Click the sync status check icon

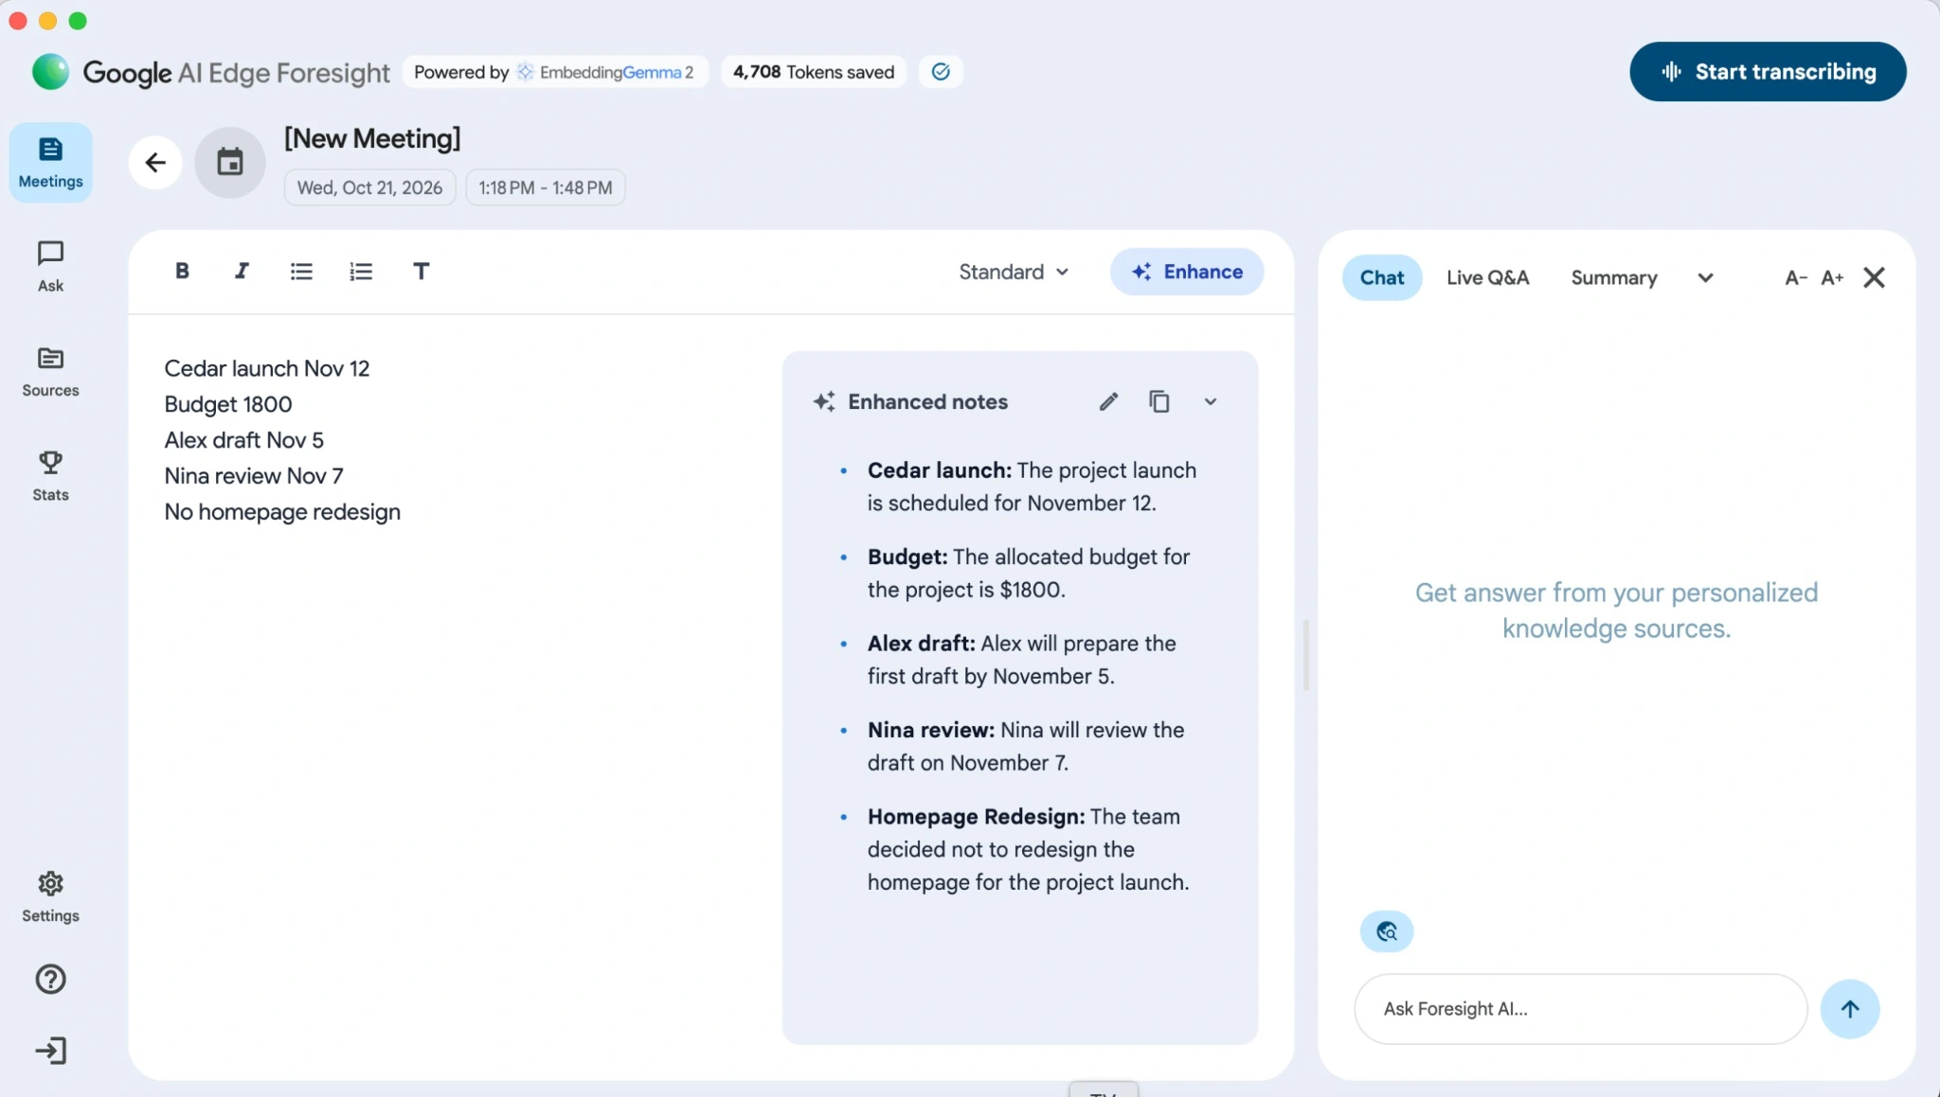[941, 72]
